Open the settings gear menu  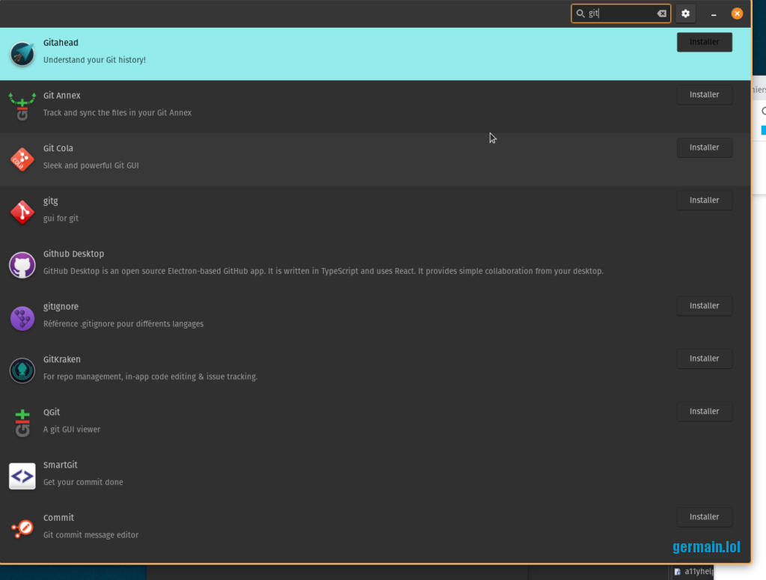(x=685, y=13)
